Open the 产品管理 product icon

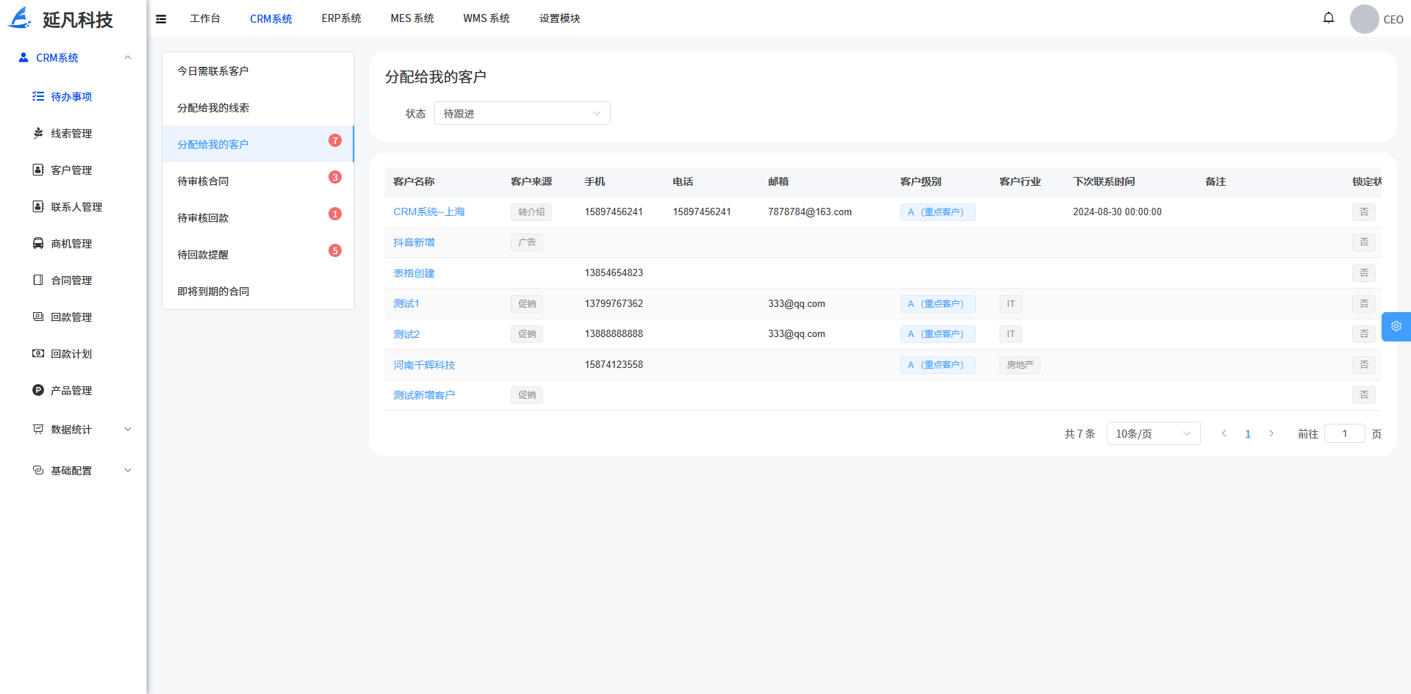tap(38, 390)
